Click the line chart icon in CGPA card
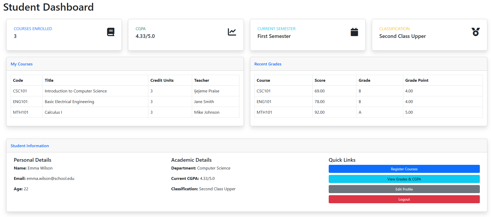This screenshot has width=491, height=217. [x=232, y=32]
